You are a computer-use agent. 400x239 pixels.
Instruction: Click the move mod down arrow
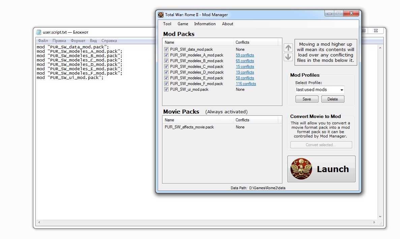coord(288,57)
